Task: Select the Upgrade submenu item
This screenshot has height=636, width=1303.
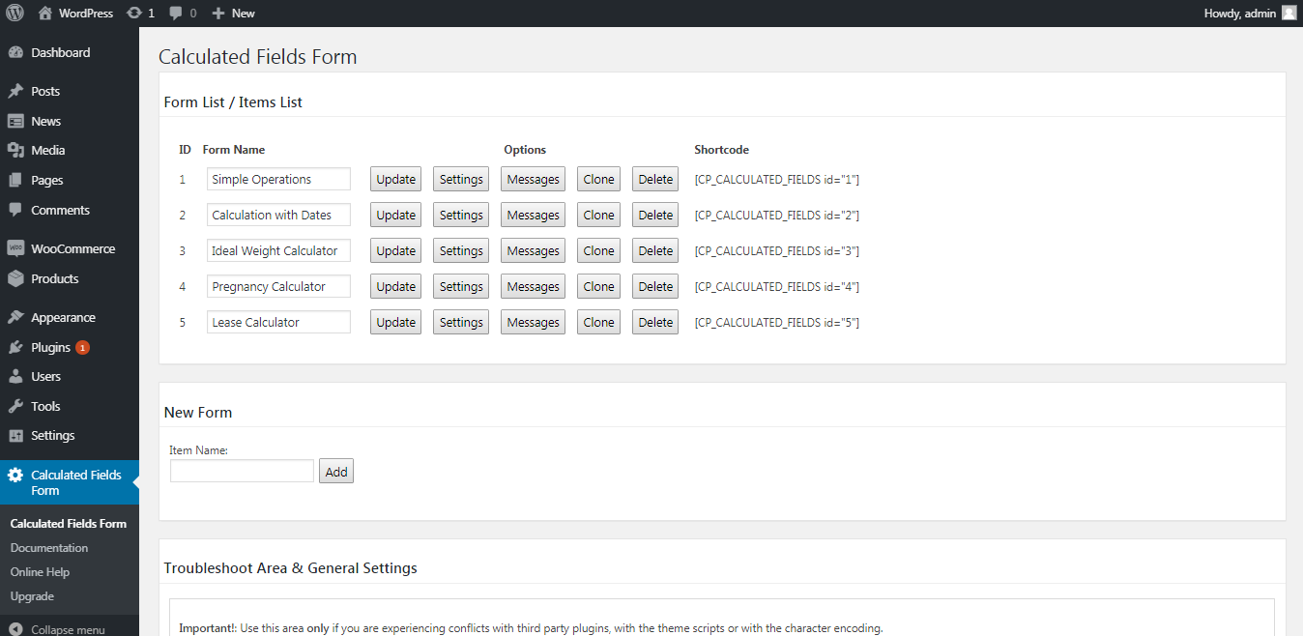Action: pyautogui.click(x=32, y=596)
